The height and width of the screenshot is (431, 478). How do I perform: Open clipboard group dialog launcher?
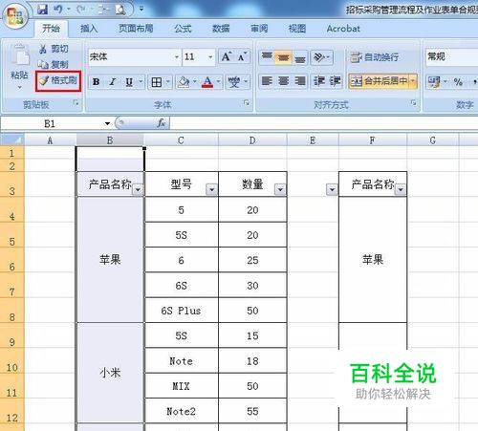coord(76,102)
